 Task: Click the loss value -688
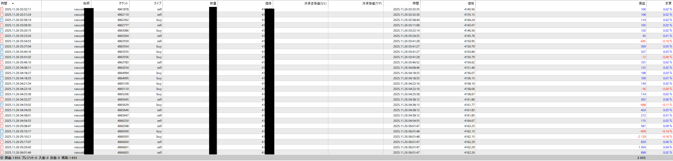tap(643, 105)
